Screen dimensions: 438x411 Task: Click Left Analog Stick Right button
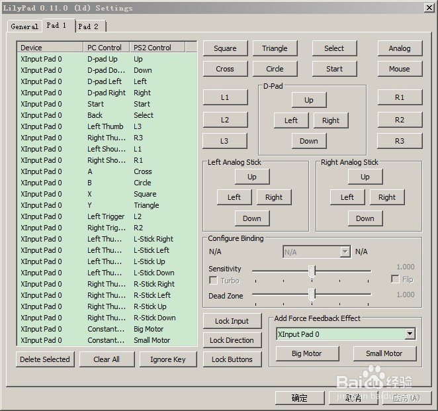click(274, 197)
